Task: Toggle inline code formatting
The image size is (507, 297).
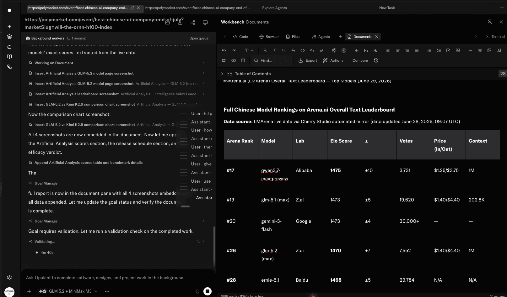Action: (x=303, y=50)
